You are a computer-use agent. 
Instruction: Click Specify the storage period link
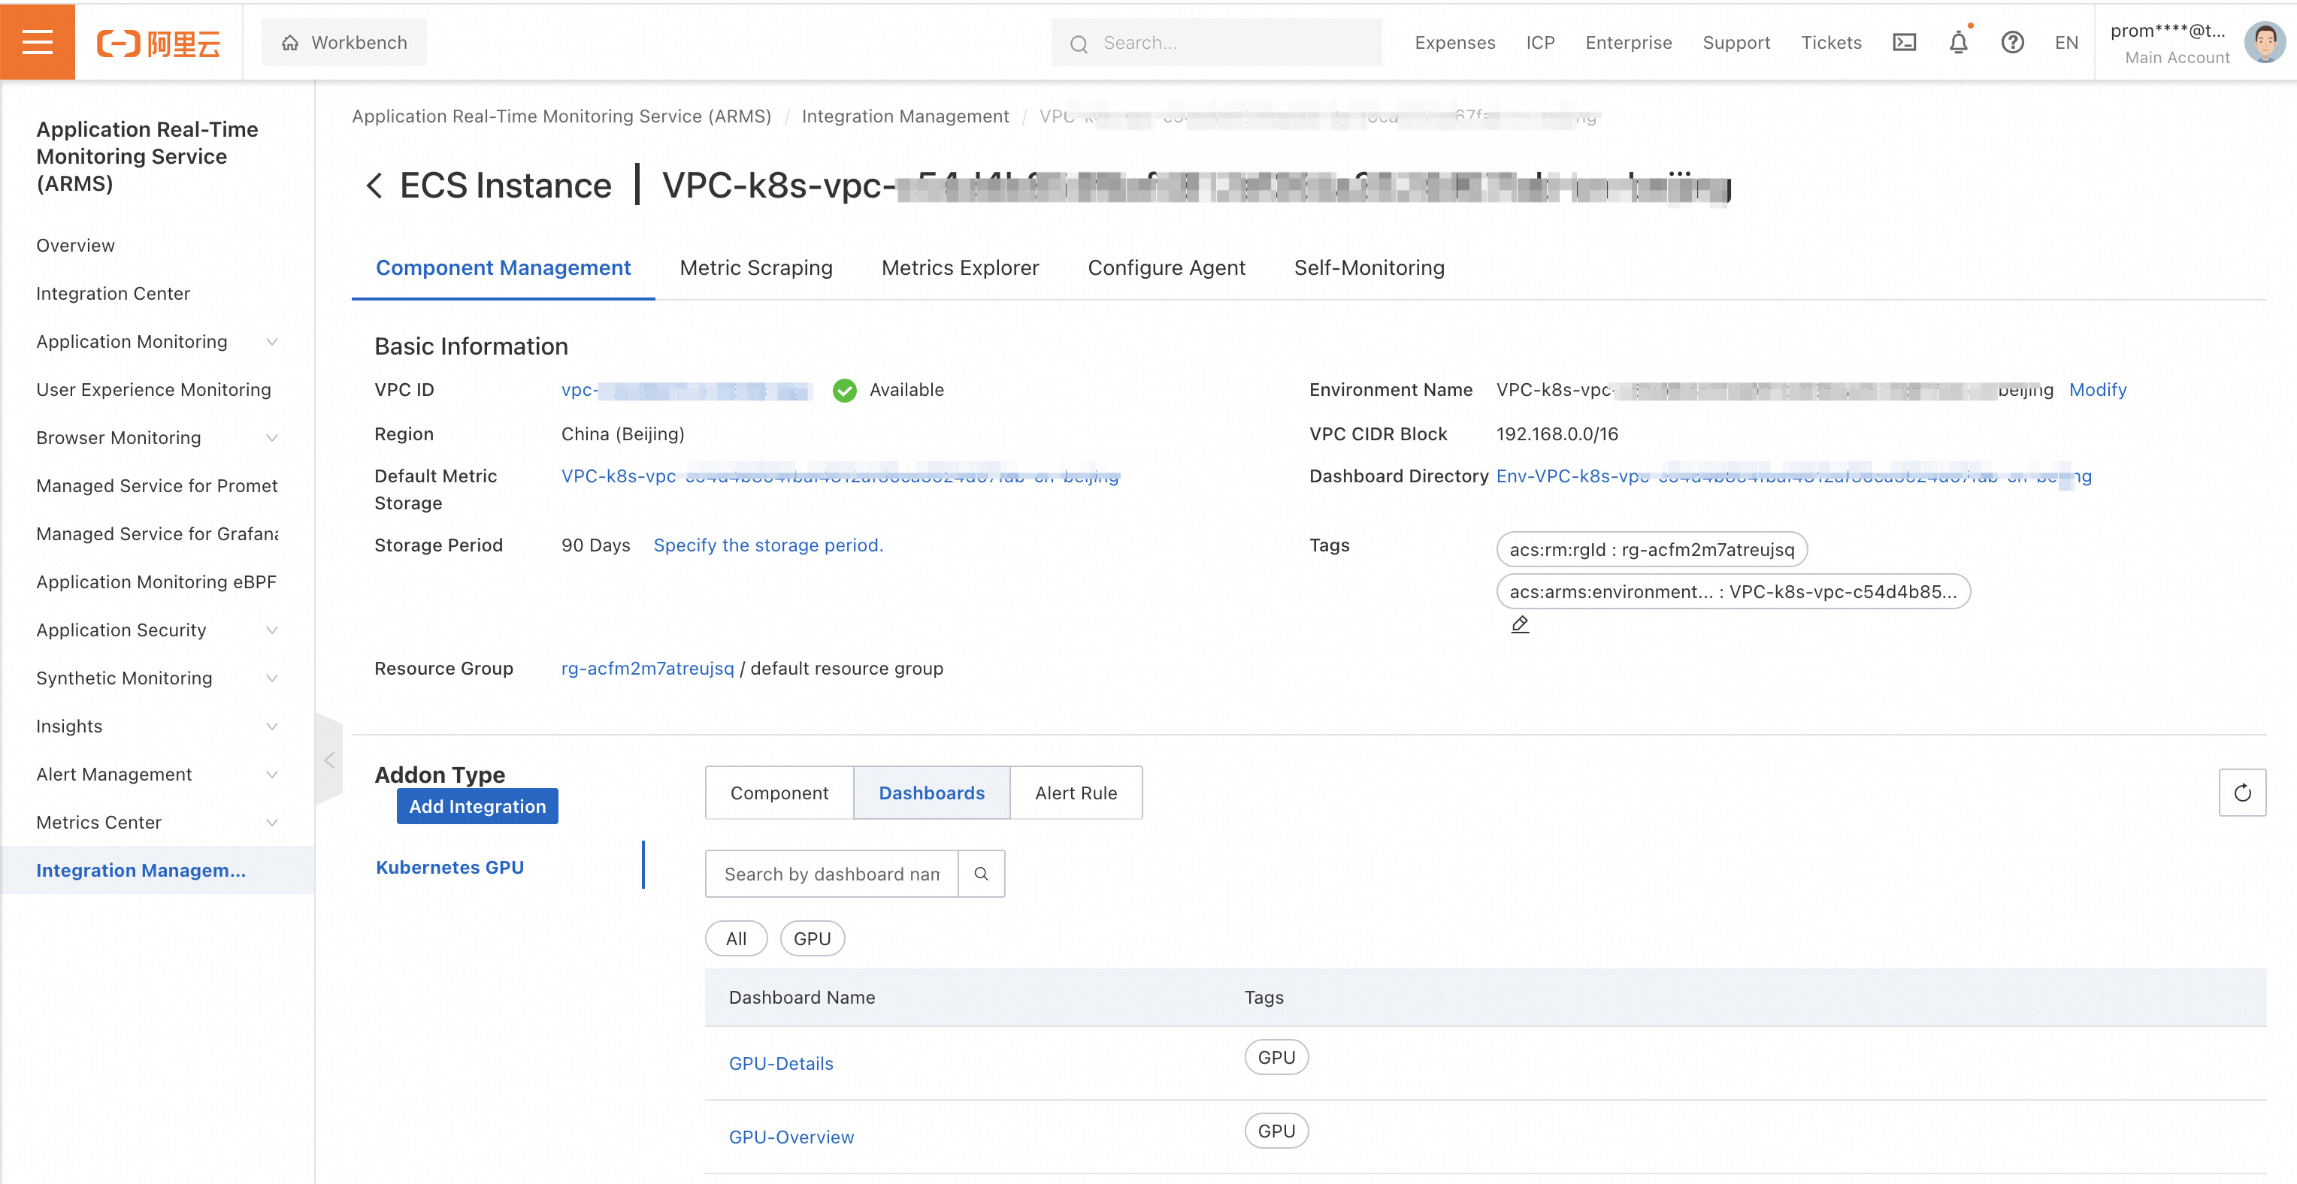pyautogui.click(x=769, y=545)
